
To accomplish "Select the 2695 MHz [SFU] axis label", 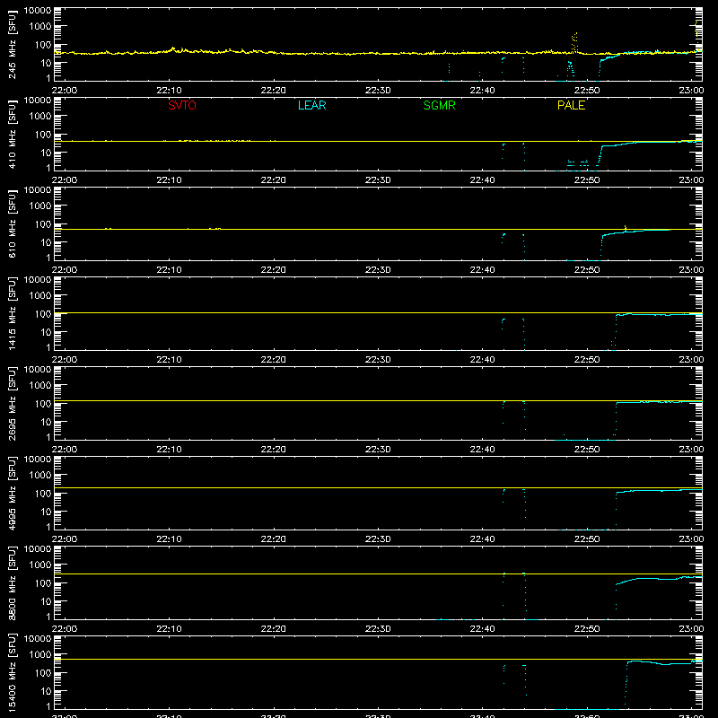I will (13, 404).
